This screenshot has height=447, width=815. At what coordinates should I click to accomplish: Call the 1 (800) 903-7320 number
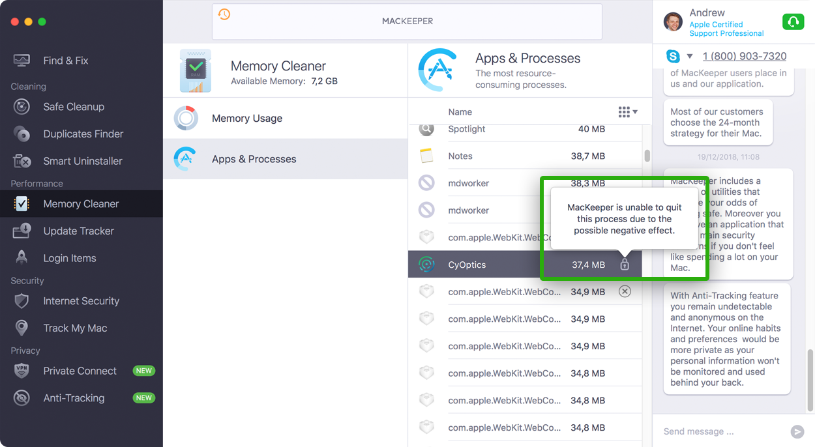coord(745,56)
